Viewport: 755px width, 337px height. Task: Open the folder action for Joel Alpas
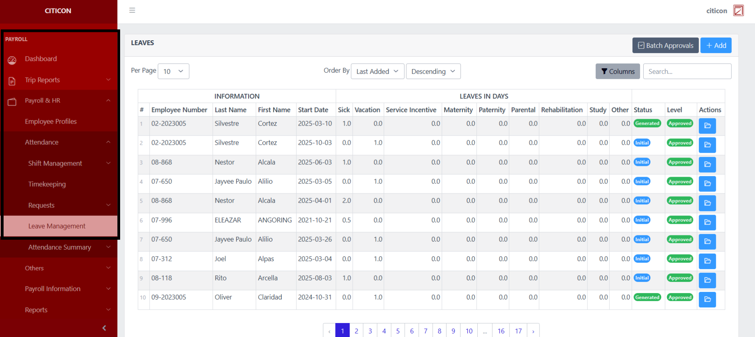click(x=707, y=261)
